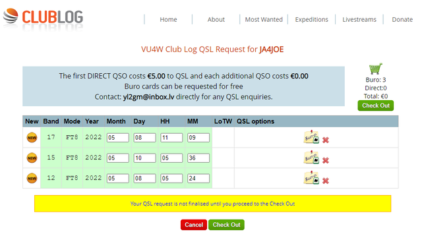Click 2022 year in the 15 band row

tap(94, 158)
